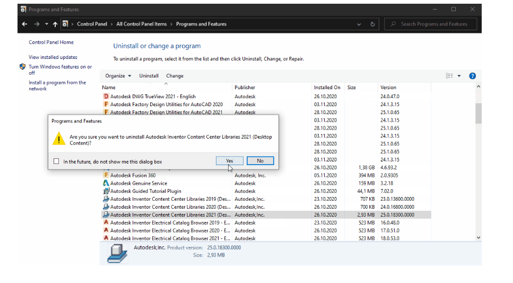Click the vertical scrollbar thumb
The image size is (513, 283).
tap(479, 113)
